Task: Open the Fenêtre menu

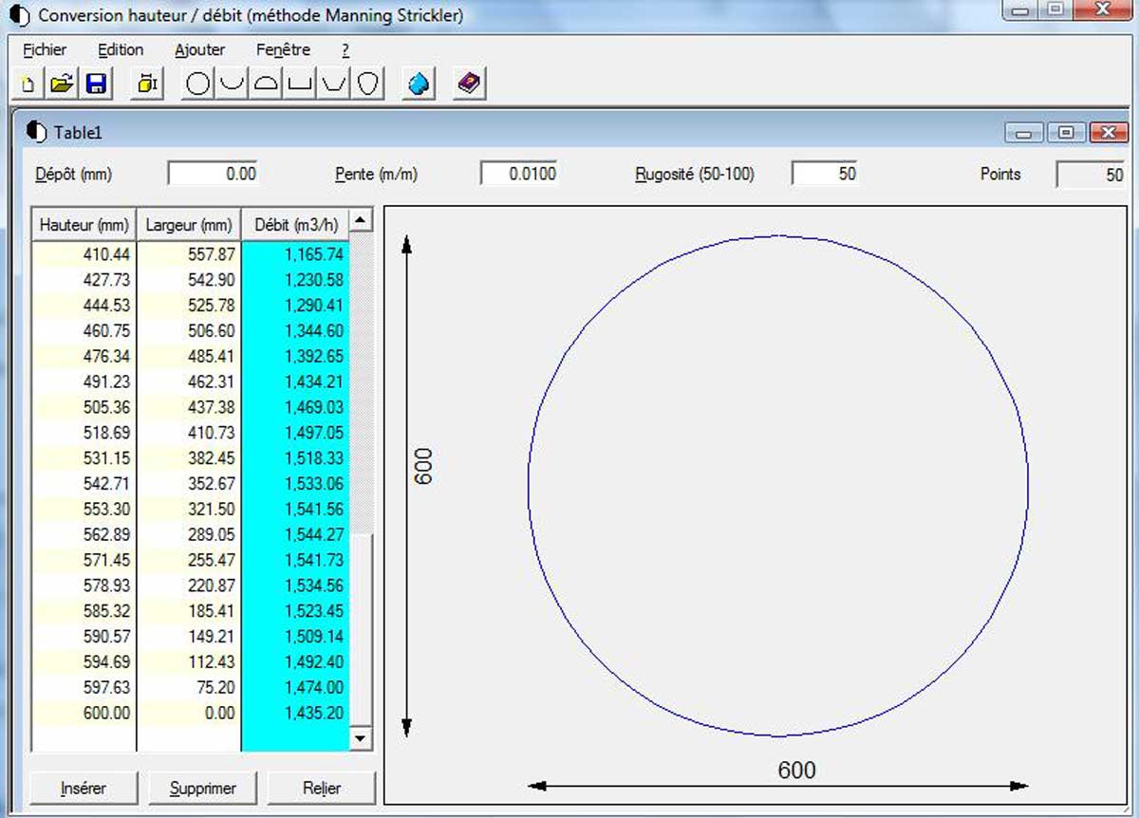Action: [283, 49]
